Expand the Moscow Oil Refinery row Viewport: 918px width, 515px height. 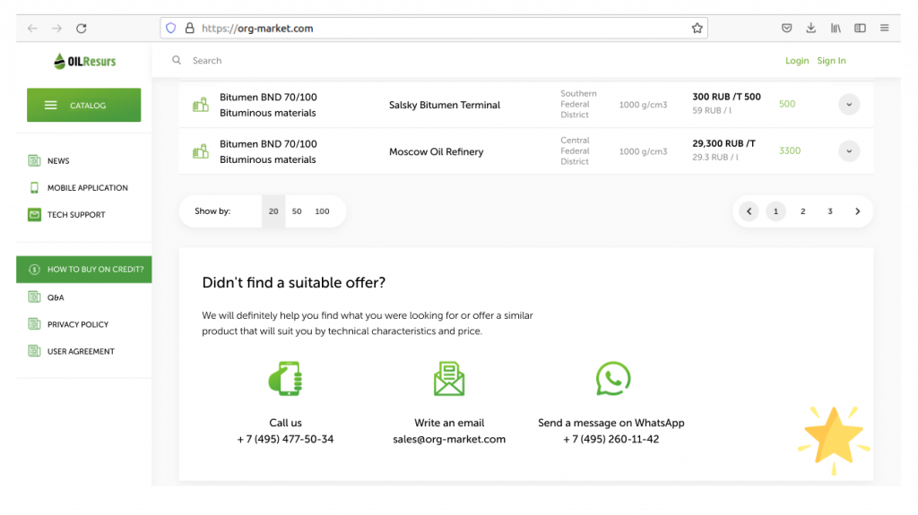click(x=848, y=151)
